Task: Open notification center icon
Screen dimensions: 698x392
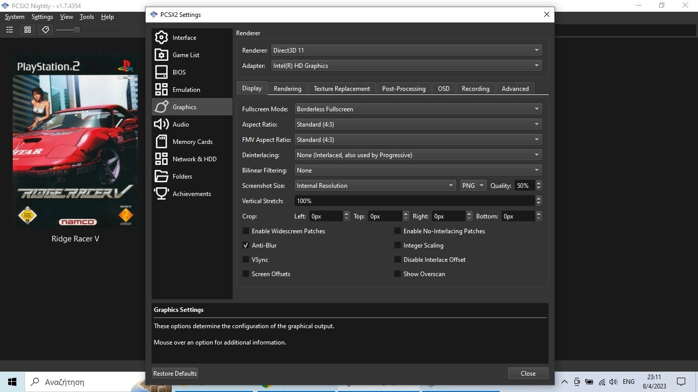Action: (681, 382)
